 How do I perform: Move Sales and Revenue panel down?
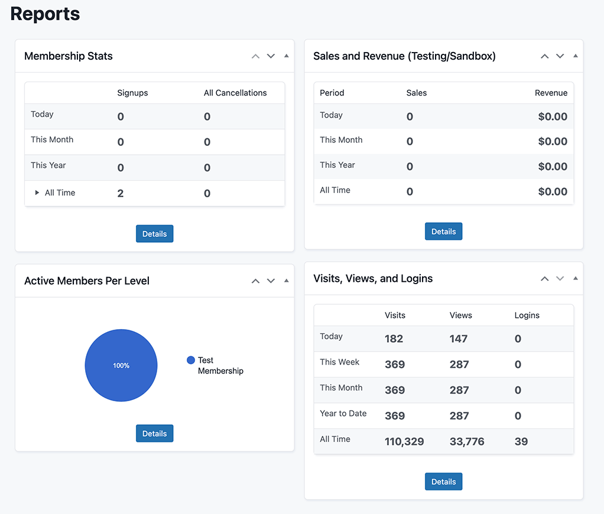point(560,56)
